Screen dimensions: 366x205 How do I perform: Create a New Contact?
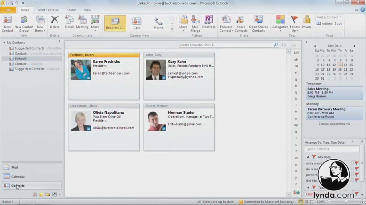click(7, 24)
